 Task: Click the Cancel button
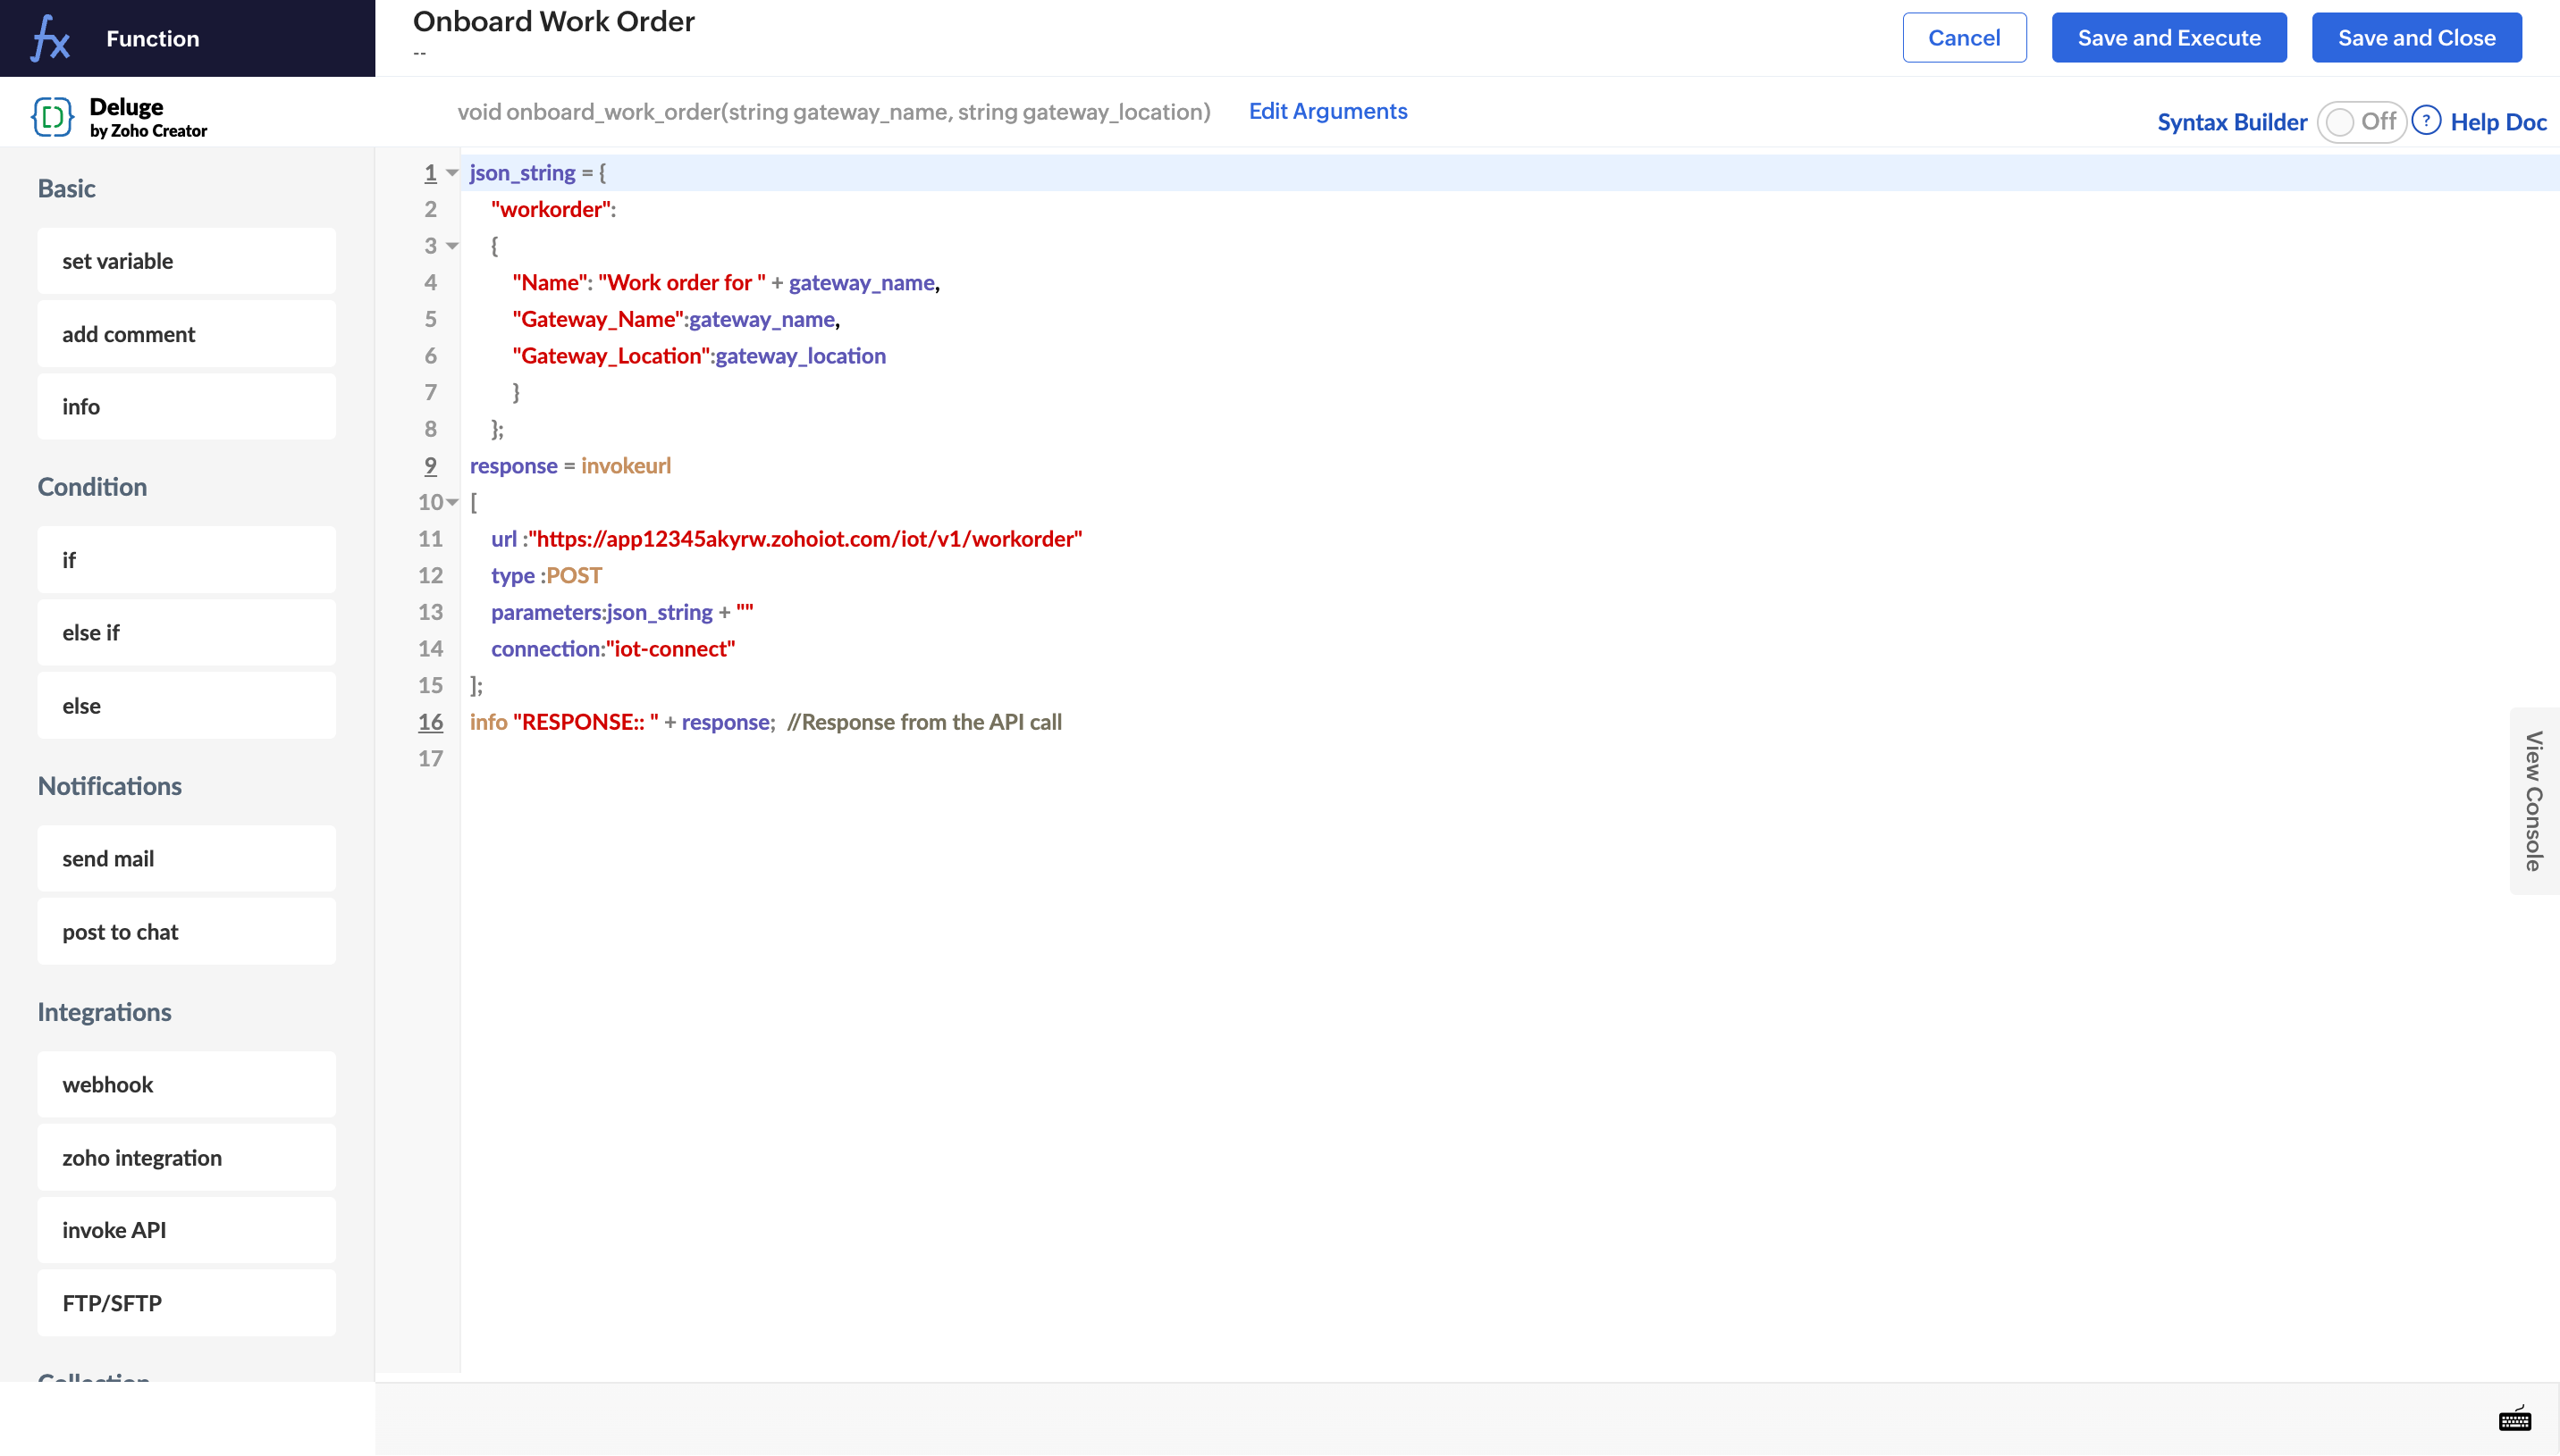pyautogui.click(x=1963, y=38)
